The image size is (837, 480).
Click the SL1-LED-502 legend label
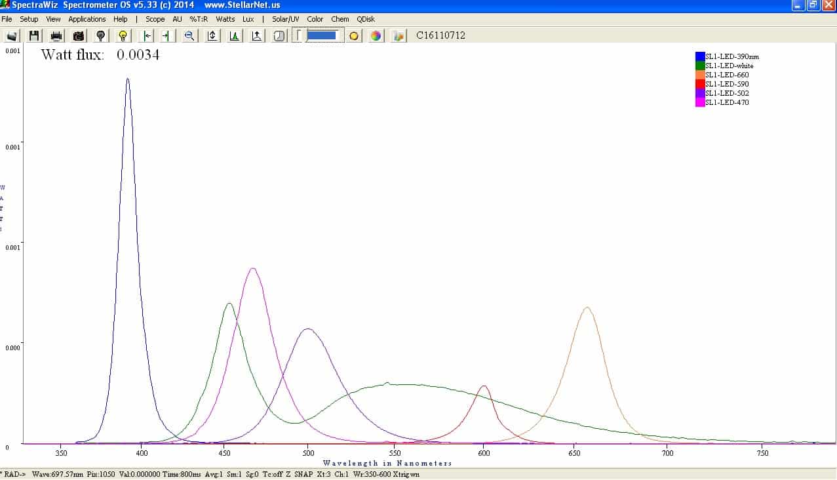(727, 93)
